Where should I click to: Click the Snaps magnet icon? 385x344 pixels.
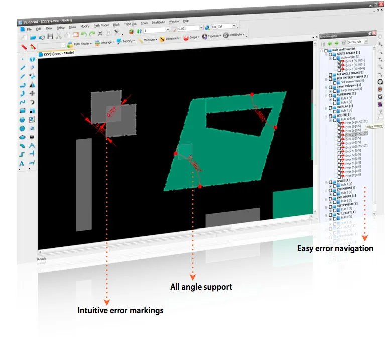pyautogui.click(x=186, y=38)
